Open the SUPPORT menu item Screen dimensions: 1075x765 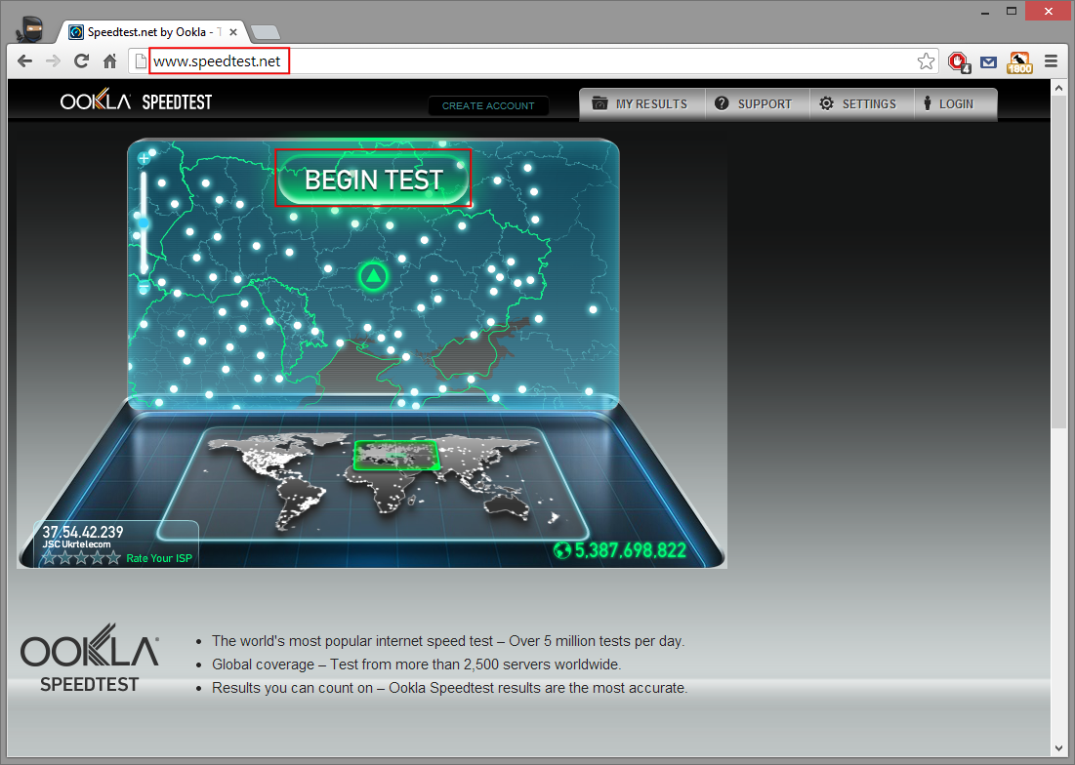757,104
